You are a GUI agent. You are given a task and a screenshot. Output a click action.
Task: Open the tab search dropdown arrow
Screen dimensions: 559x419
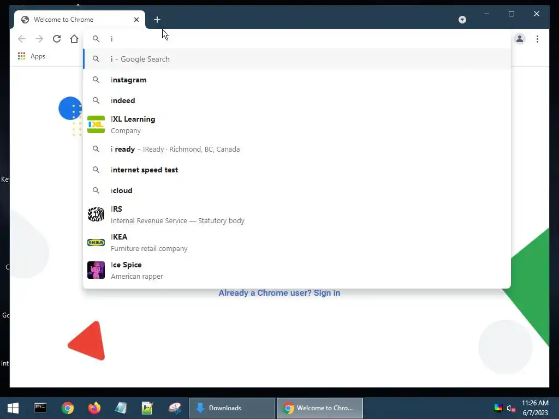(462, 20)
